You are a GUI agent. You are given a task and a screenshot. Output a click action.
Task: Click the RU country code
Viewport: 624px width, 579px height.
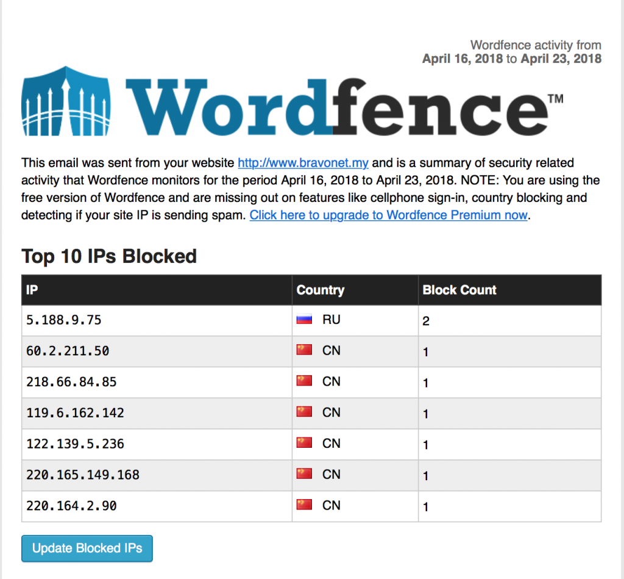(331, 320)
